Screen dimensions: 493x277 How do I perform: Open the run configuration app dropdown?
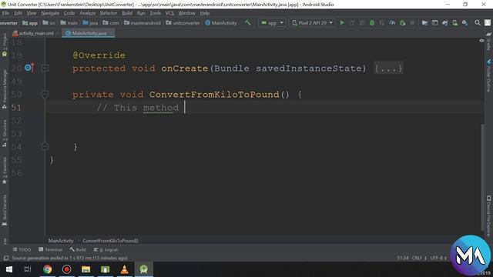coord(272,22)
